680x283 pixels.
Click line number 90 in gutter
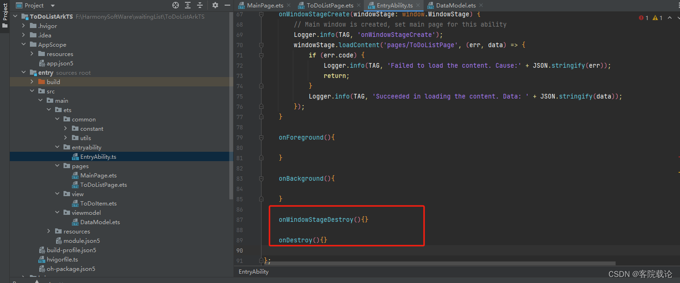coord(240,250)
